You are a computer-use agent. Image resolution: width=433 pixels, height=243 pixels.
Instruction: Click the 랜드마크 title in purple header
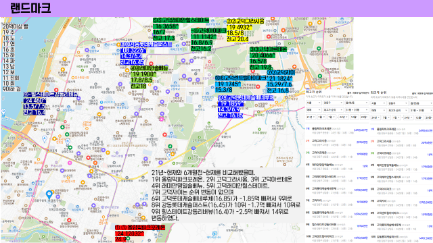[x=30, y=8]
